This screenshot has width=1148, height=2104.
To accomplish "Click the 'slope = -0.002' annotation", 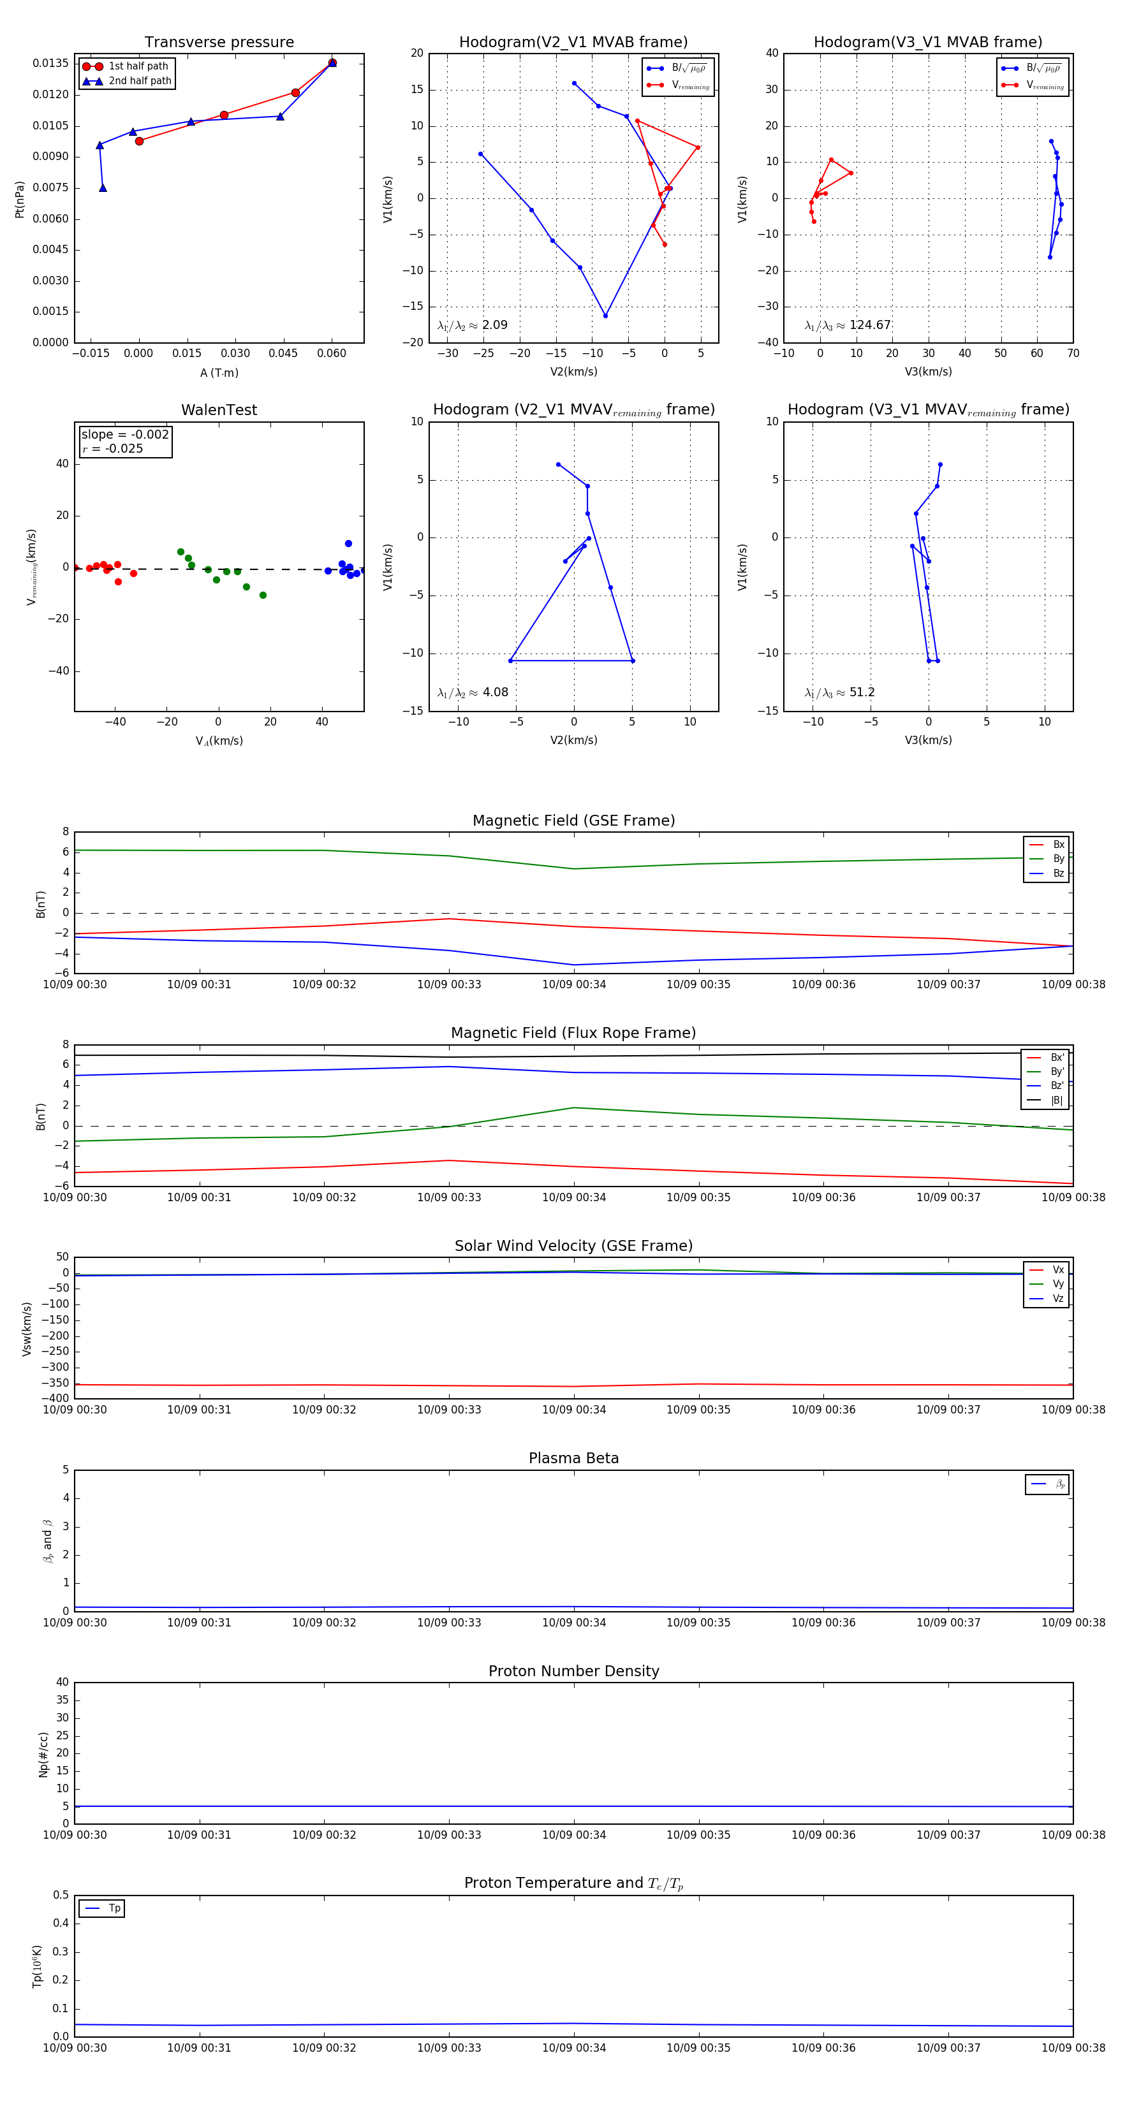I will pyautogui.click(x=125, y=435).
